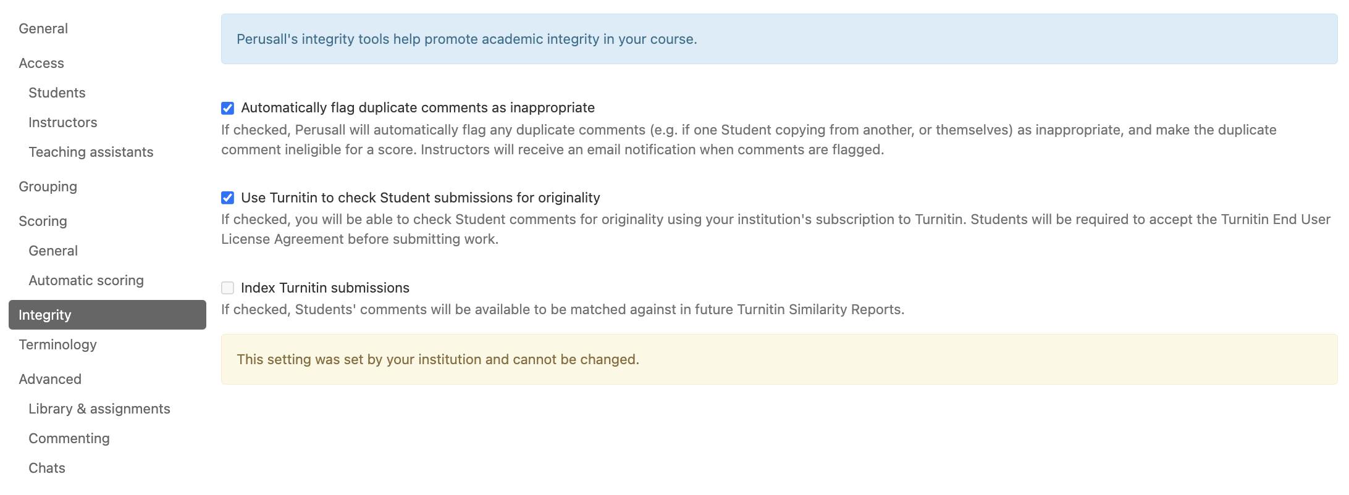Image resolution: width=1349 pixels, height=495 pixels.
Task: Open Library & assignments settings
Action: point(99,408)
